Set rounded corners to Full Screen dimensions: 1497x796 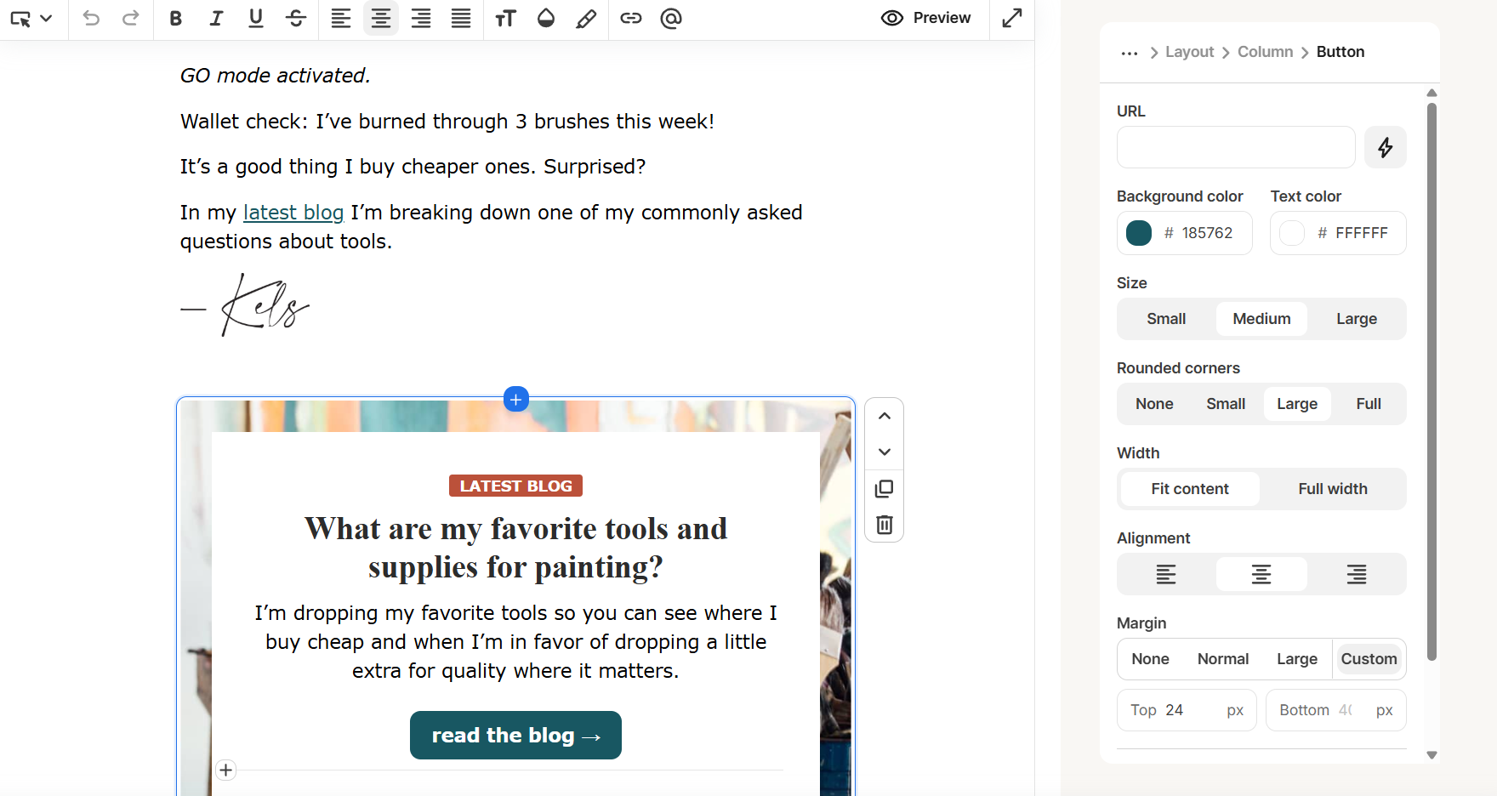pos(1369,404)
